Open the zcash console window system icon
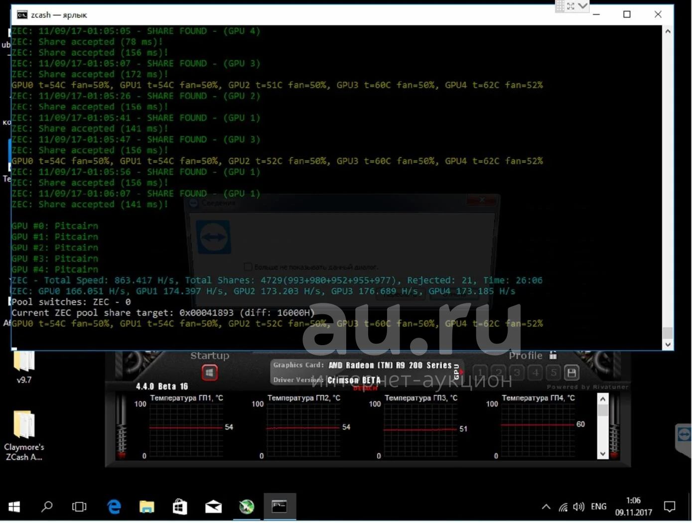The image size is (692, 523). 22,15
